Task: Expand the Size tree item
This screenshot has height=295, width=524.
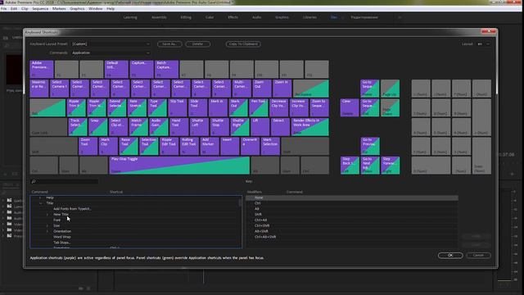Action: tap(47, 226)
